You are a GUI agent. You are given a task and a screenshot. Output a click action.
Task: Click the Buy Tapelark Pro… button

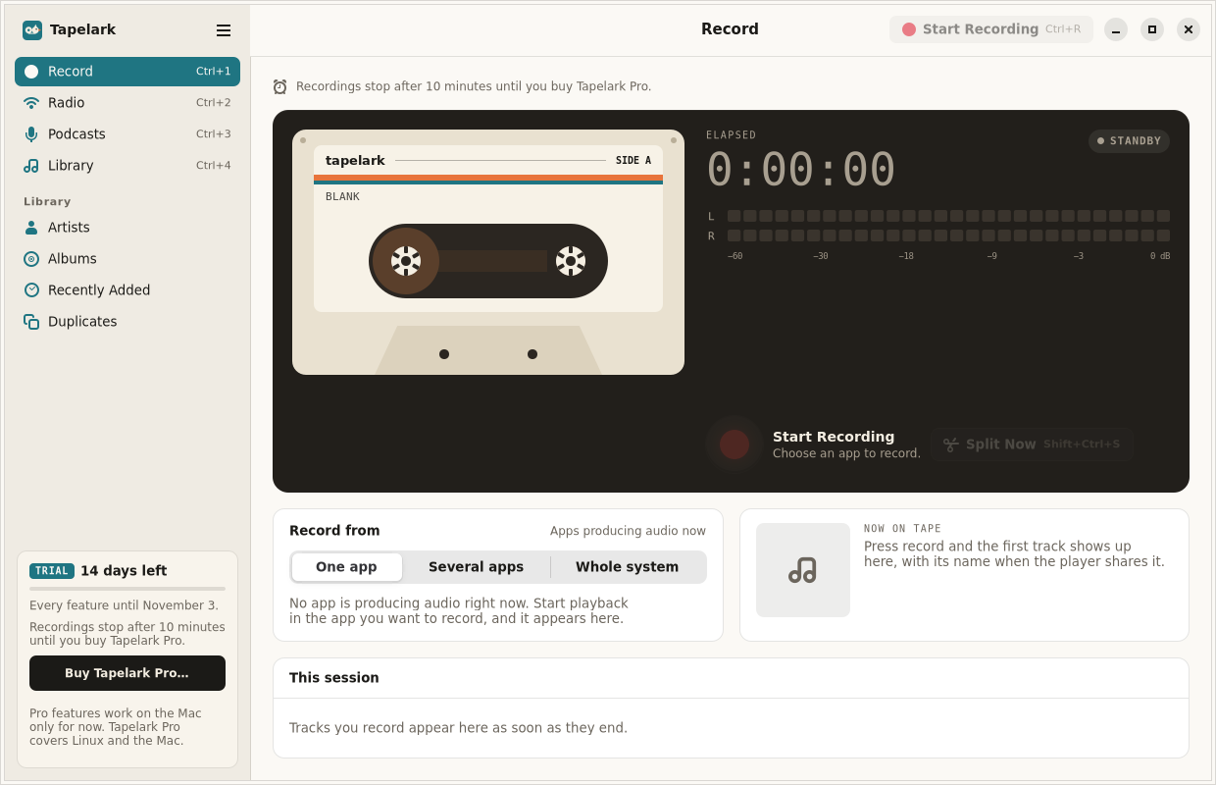pos(127,673)
